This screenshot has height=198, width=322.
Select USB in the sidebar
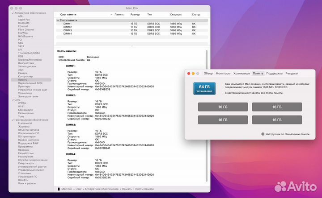click(21, 57)
